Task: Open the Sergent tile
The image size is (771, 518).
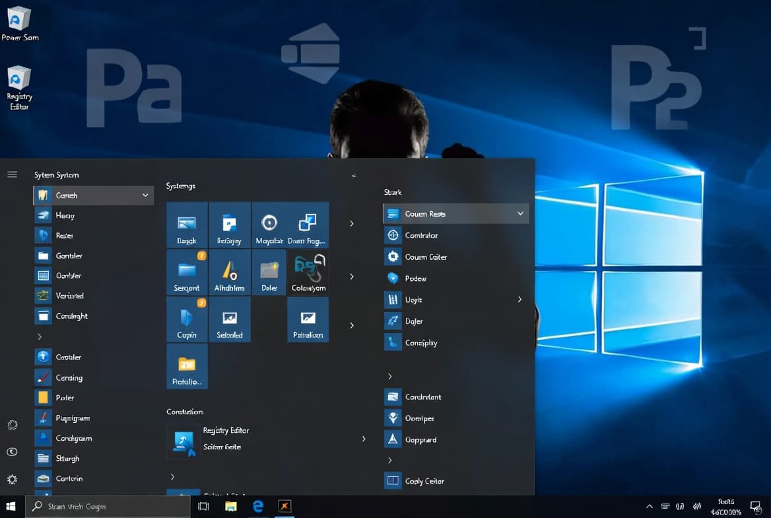Action: click(187, 272)
